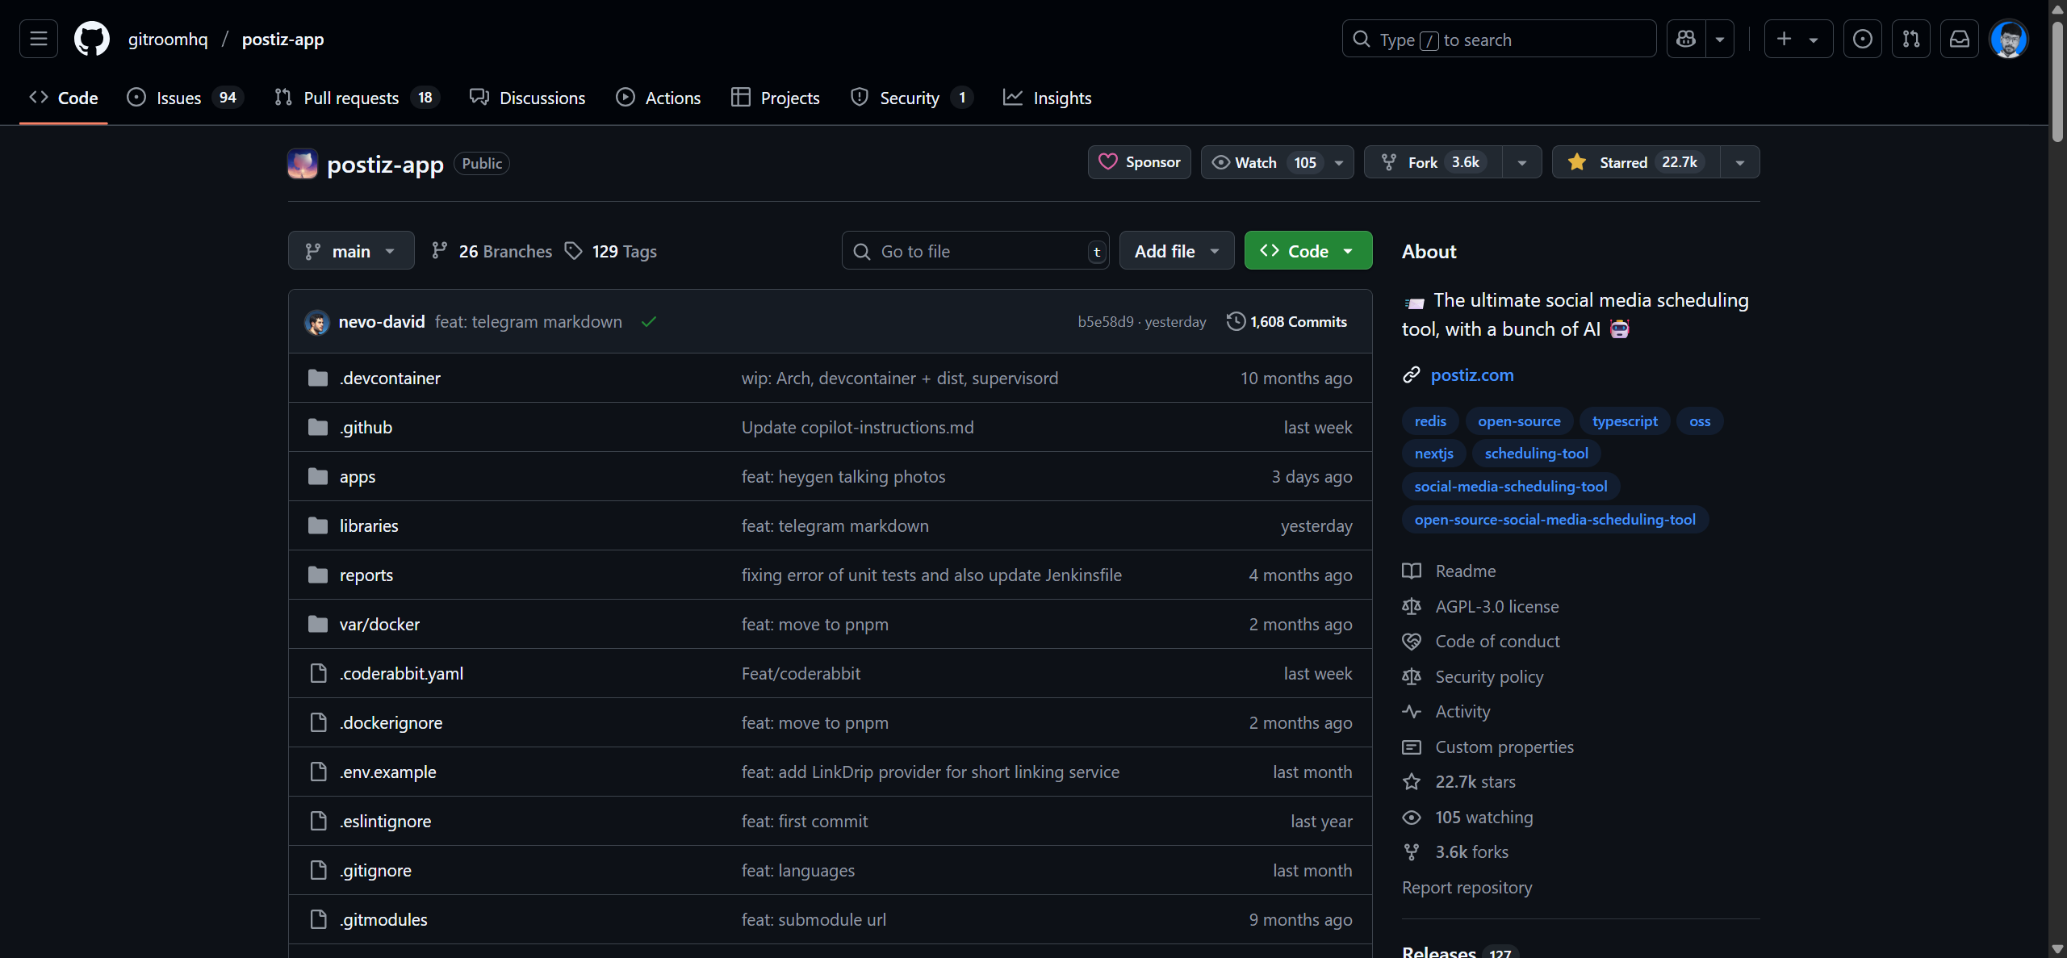Click the .github folder icon
Image resolution: width=2067 pixels, height=958 pixels.
pos(318,427)
